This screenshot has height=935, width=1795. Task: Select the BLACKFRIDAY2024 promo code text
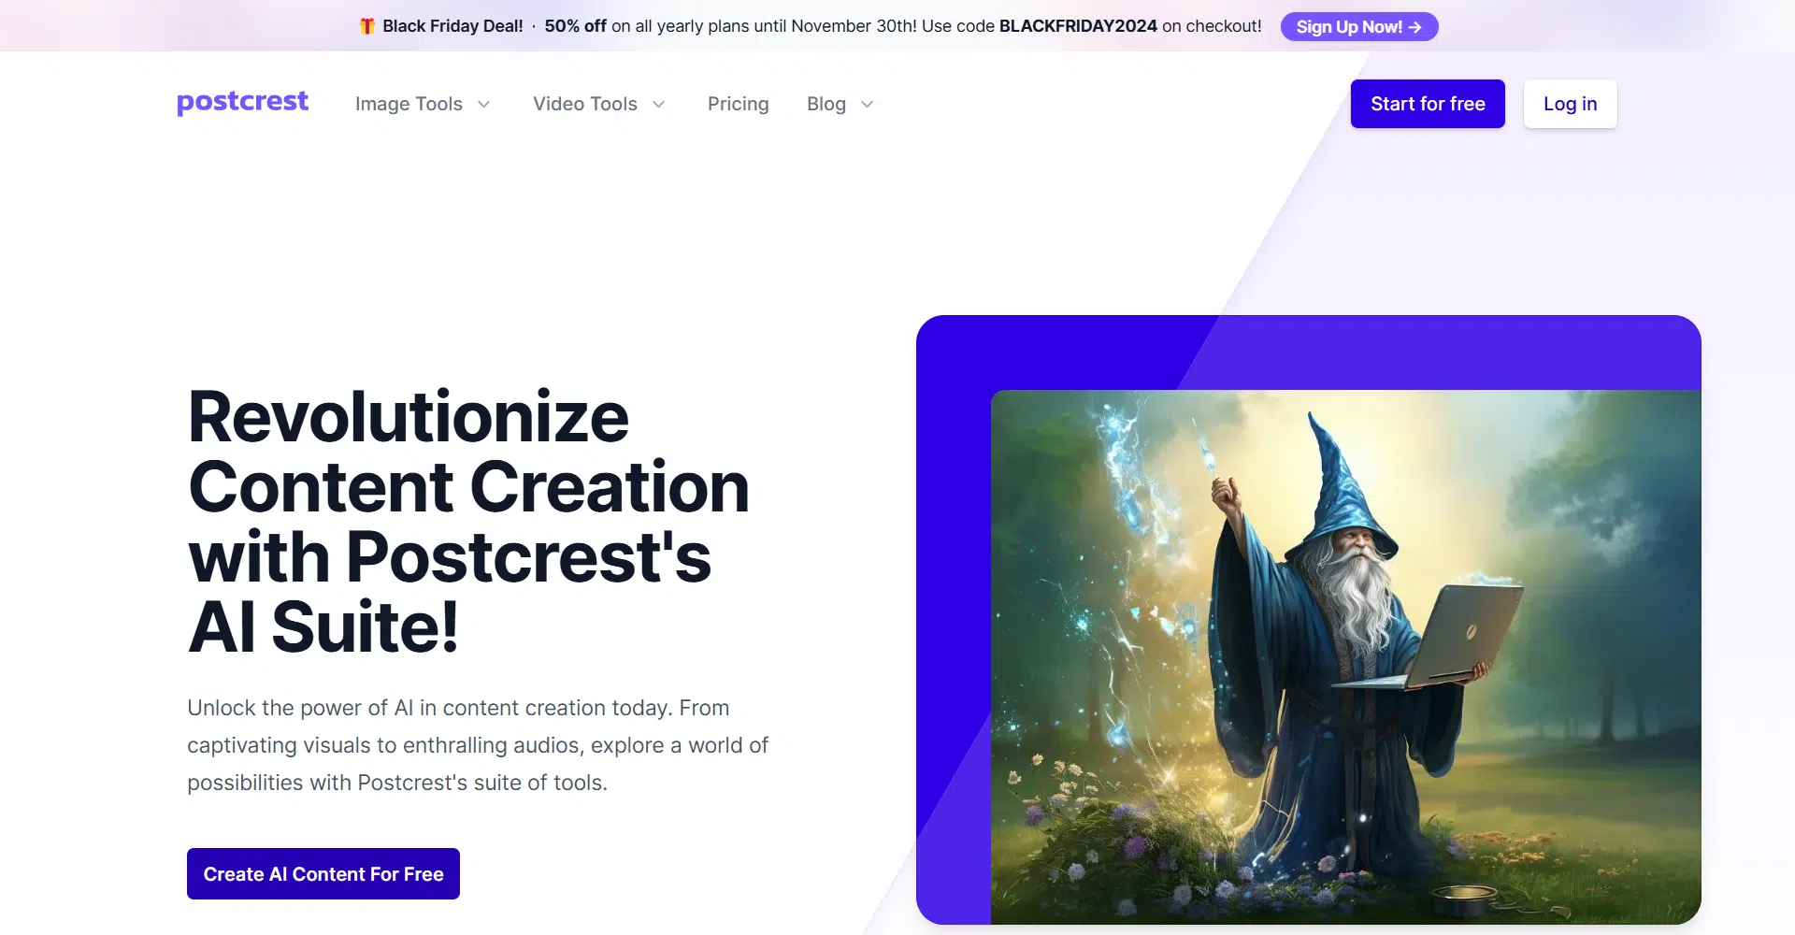click(x=1078, y=26)
